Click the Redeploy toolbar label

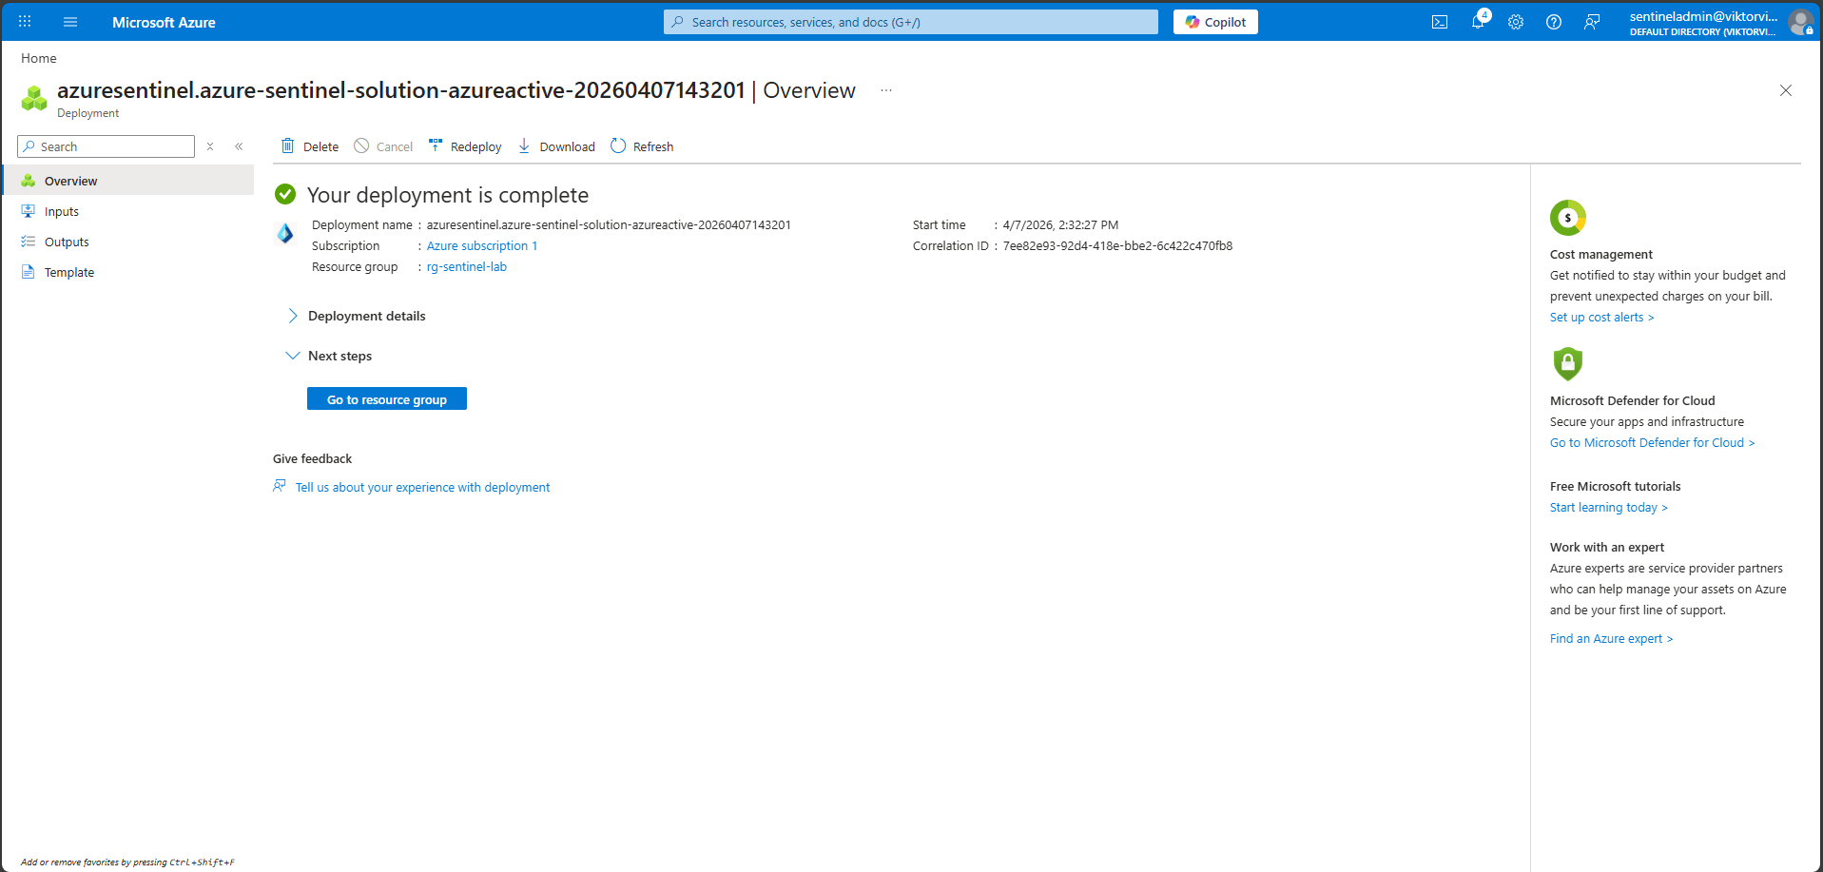476,146
